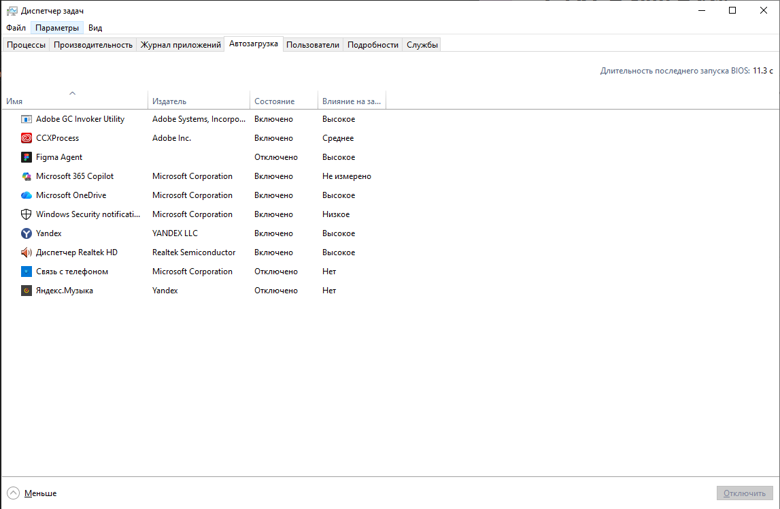Select the Windows Security notification name
The image size is (780, 509).
click(x=88, y=214)
